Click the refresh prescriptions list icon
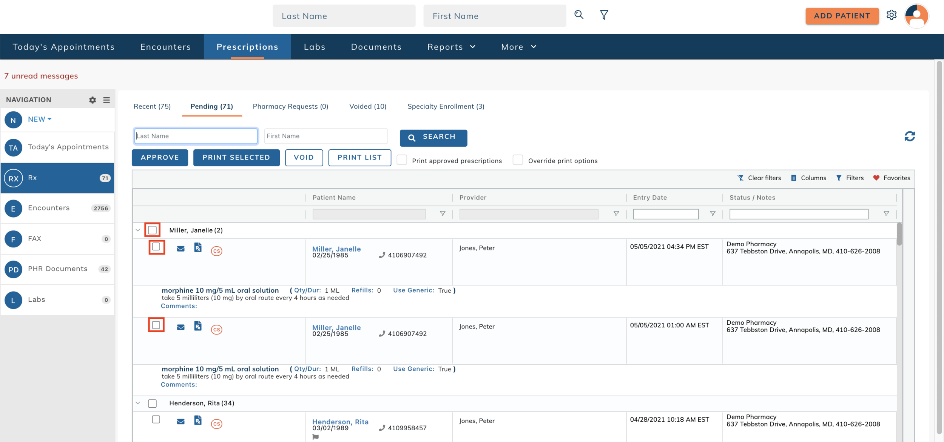944x442 pixels. [x=910, y=136]
